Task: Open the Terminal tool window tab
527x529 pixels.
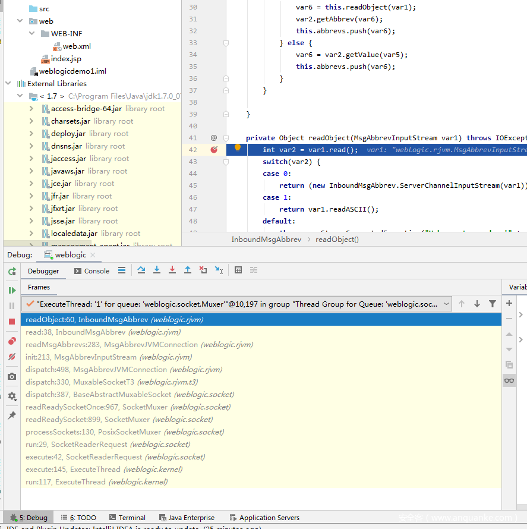Action: pos(127,518)
